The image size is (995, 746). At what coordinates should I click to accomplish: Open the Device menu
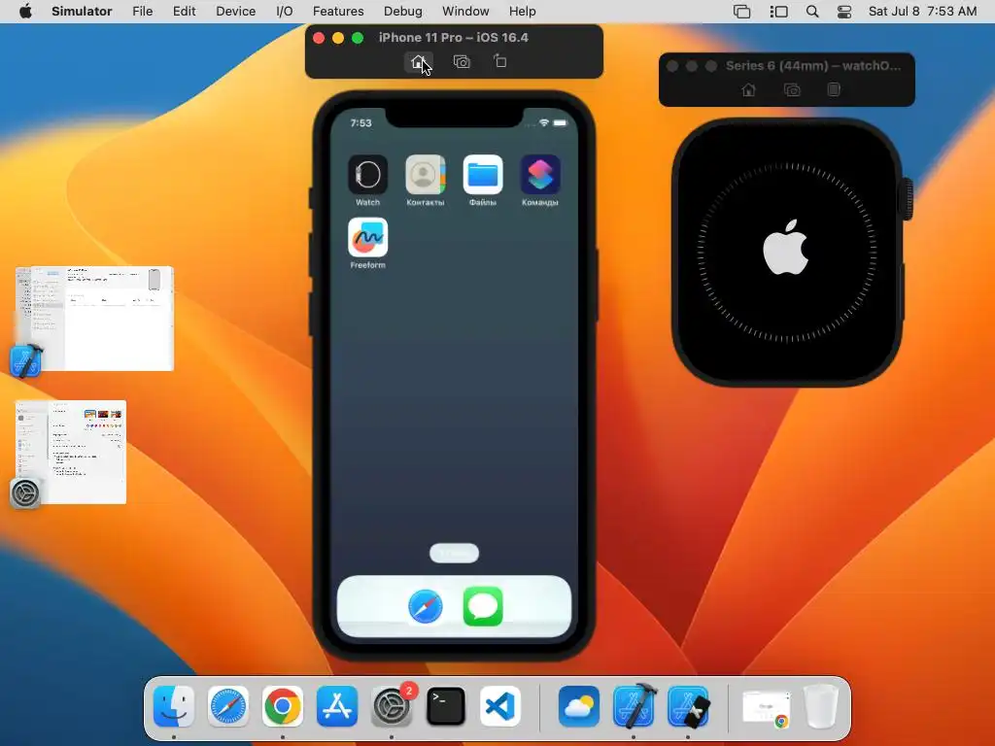click(235, 12)
